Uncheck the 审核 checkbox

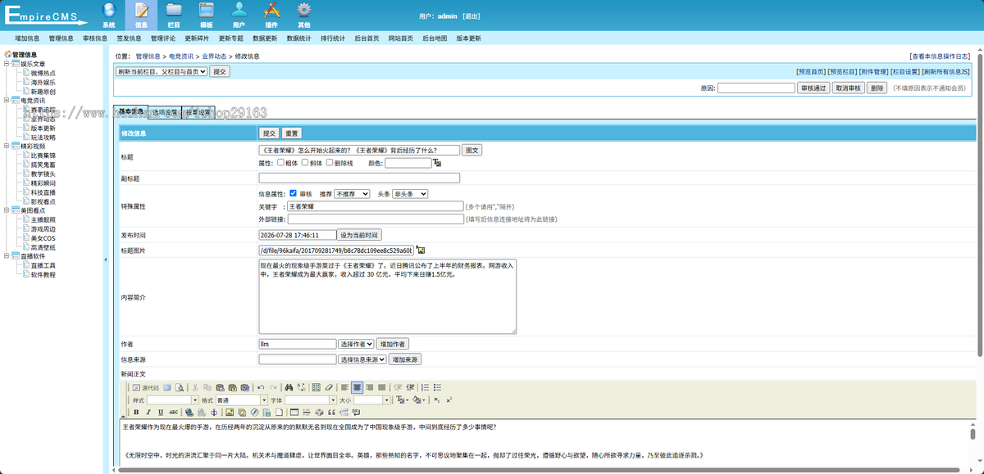click(294, 193)
